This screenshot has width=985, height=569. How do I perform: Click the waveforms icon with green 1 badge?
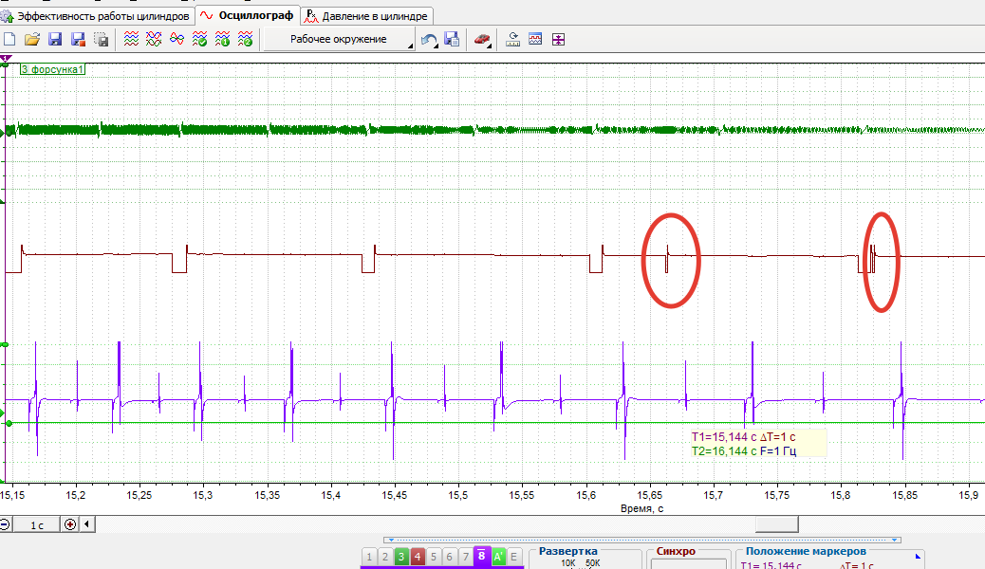pos(222,40)
